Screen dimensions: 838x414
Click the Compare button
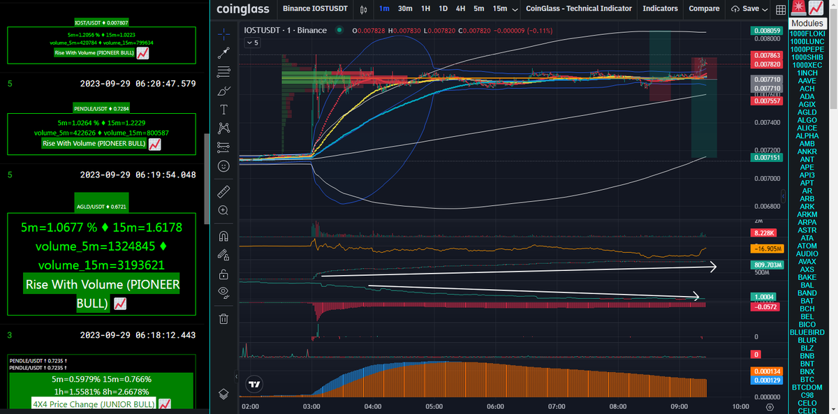[x=704, y=9]
